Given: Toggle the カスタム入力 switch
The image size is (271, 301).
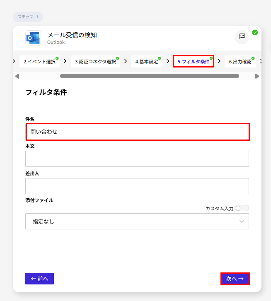Looking at the screenshot, I should [242, 208].
